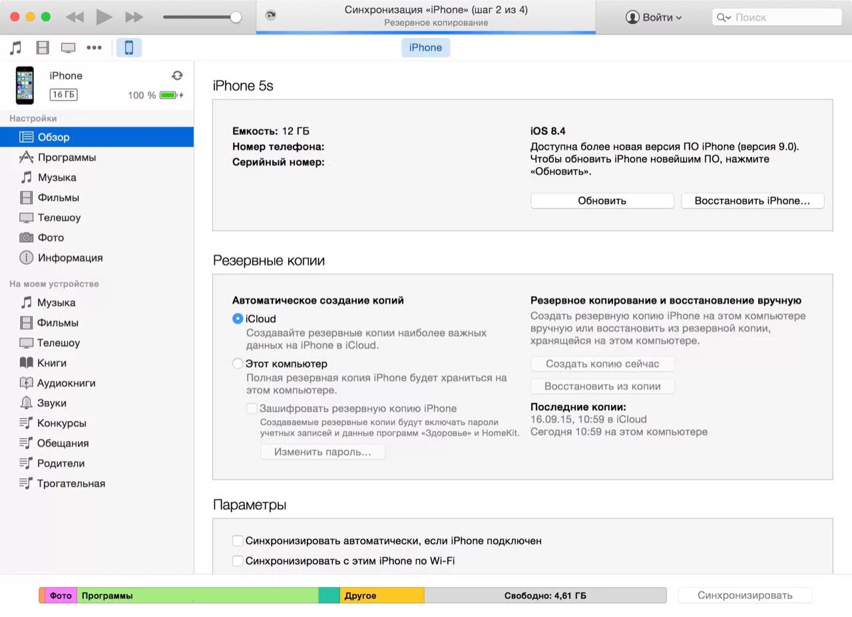This screenshot has height=617, width=852.
Task: Click Восстановить из копии button
Action: point(602,386)
